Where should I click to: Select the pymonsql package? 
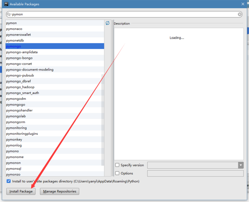point(55,169)
